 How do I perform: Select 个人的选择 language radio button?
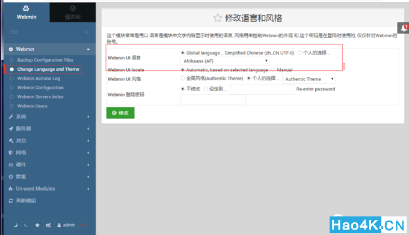300,53
